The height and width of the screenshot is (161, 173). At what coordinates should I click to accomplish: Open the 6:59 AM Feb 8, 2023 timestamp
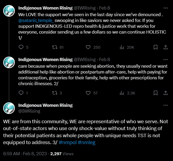[25, 154]
